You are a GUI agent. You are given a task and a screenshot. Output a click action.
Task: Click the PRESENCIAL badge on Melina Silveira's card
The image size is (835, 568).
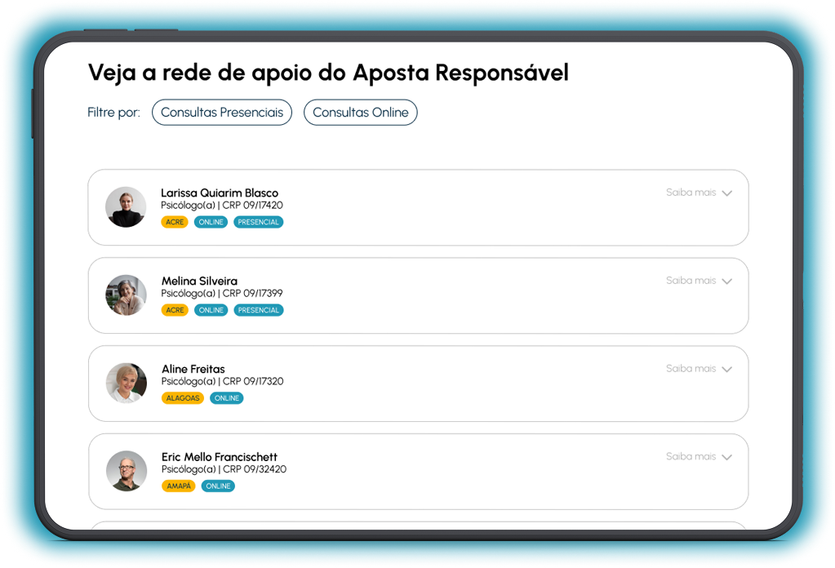tap(258, 310)
